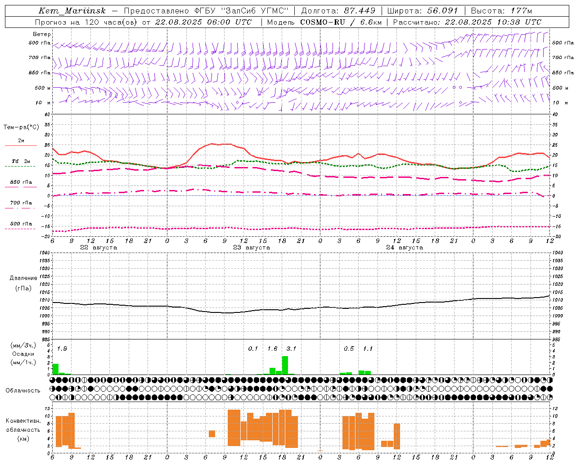Click the 1.9 precipitation total

pos(62,348)
